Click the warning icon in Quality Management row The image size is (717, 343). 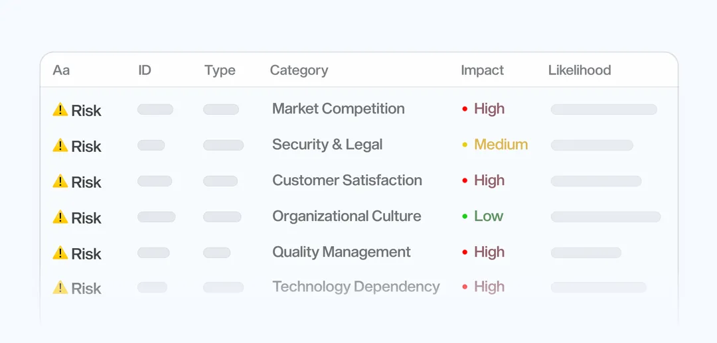coord(60,253)
